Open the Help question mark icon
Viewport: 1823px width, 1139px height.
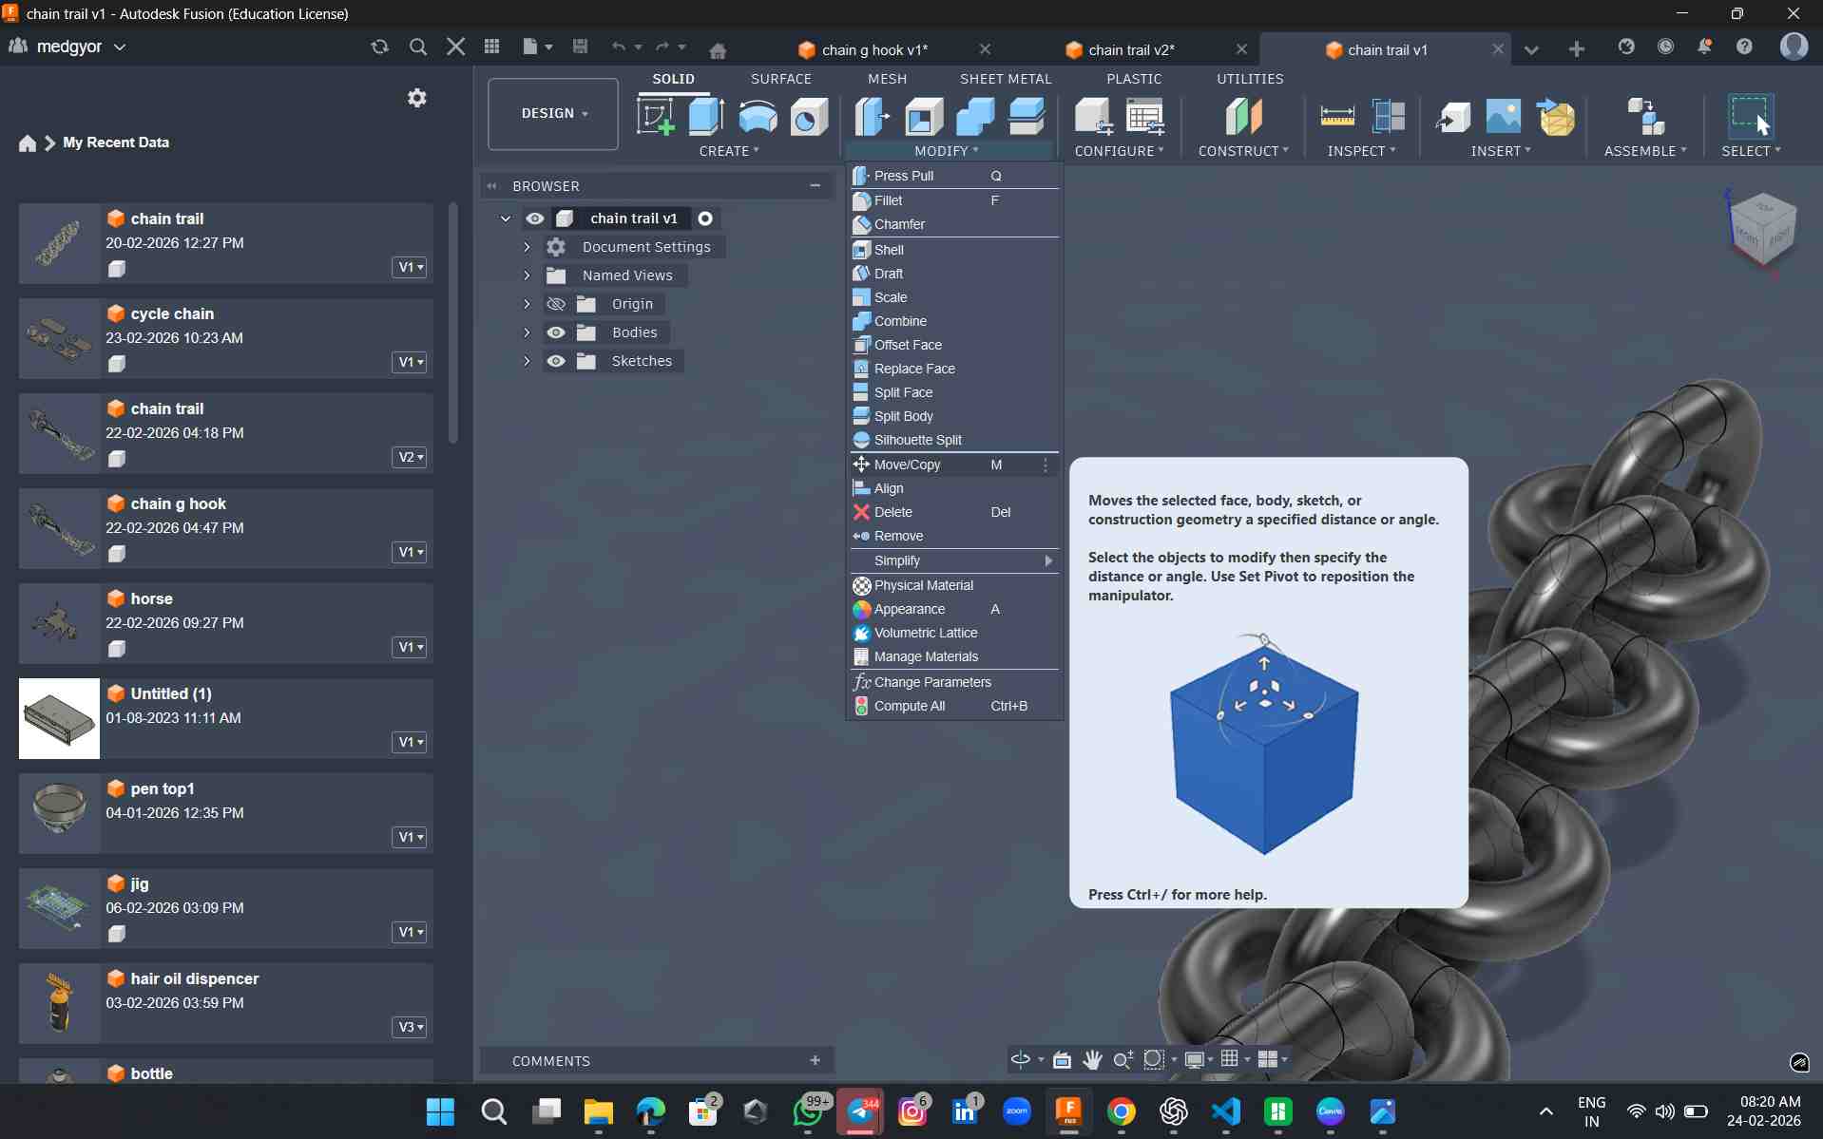click(1744, 47)
